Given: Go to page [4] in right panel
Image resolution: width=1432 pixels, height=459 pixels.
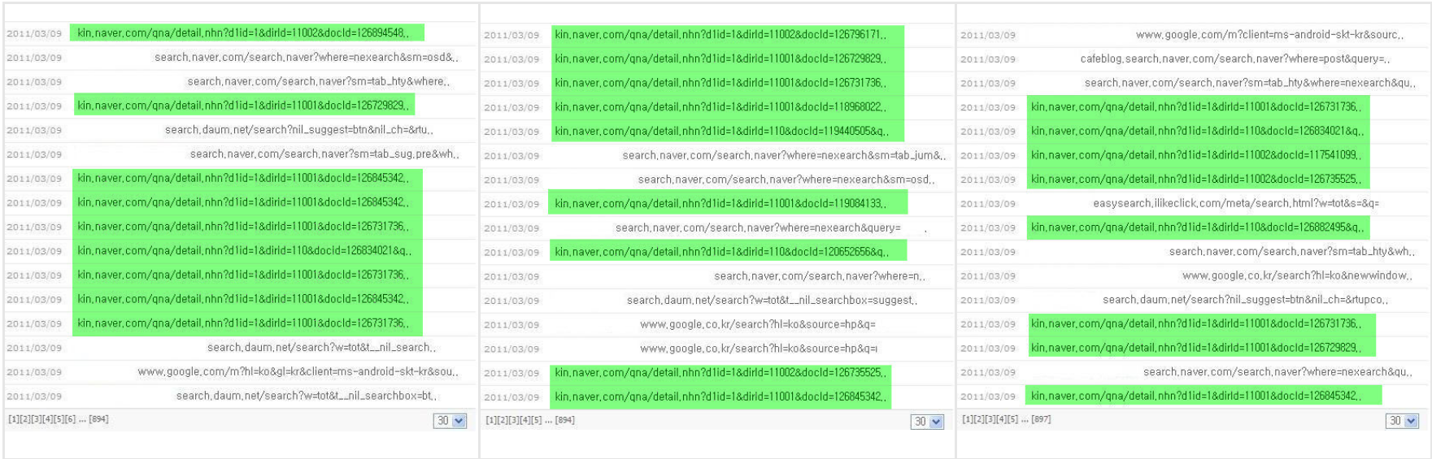Looking at the screenshot, I should [1002, 419].
